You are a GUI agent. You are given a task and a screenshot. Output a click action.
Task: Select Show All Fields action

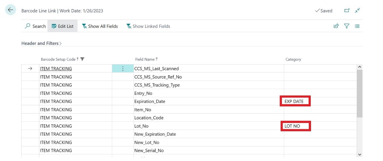pos(100,26)
